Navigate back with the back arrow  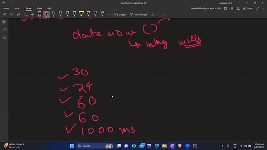point(4,3)
